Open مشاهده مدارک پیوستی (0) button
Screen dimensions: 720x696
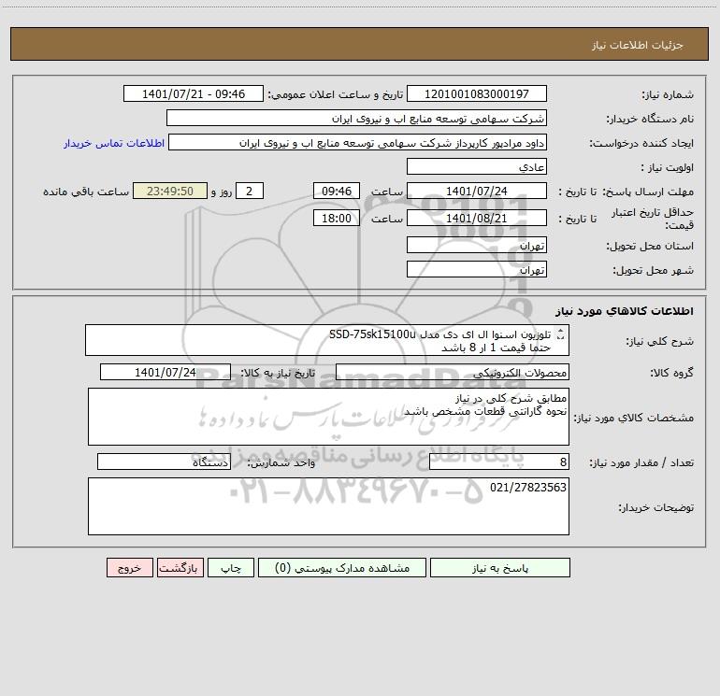(x=342, y=568)
